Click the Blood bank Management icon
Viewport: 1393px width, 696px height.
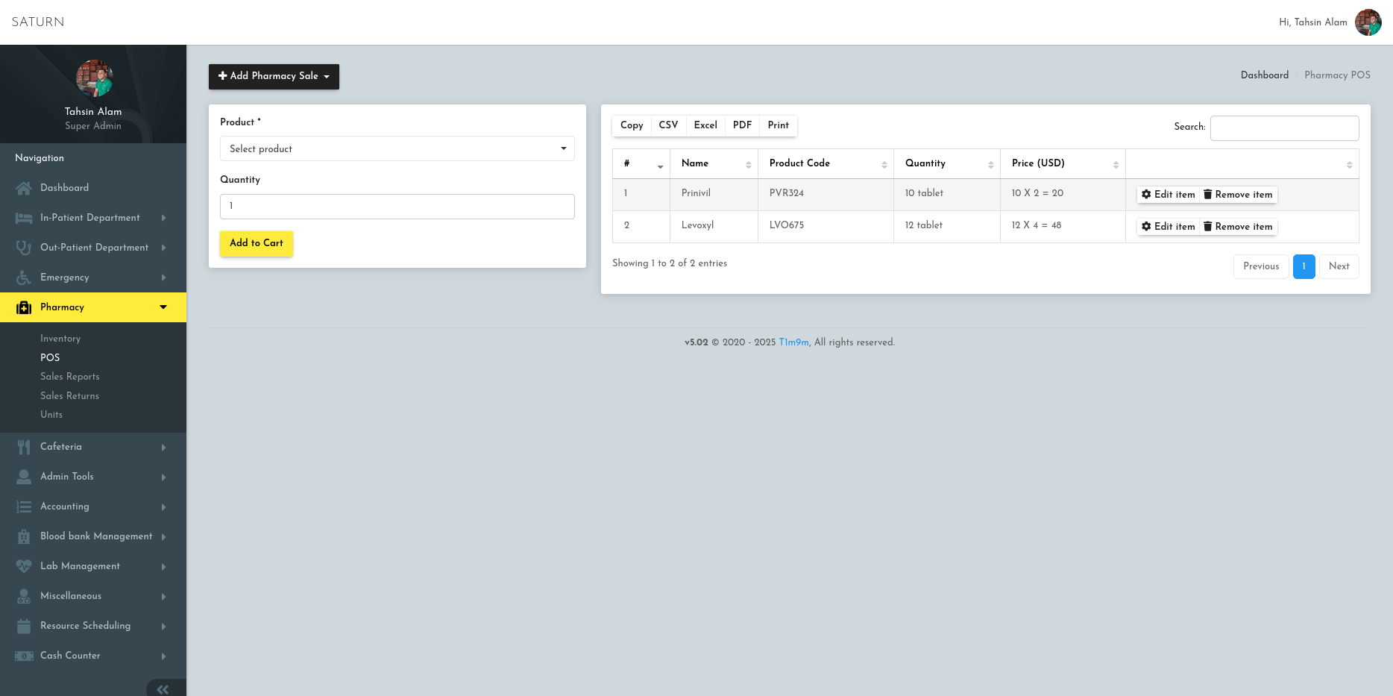coord(23,536)
